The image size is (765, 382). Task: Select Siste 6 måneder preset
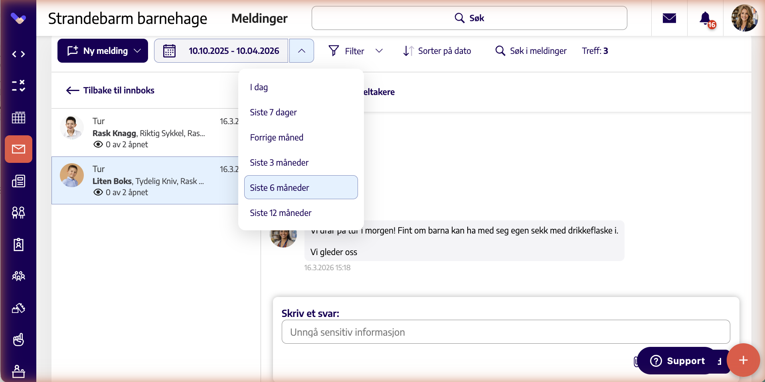(301, 187)
